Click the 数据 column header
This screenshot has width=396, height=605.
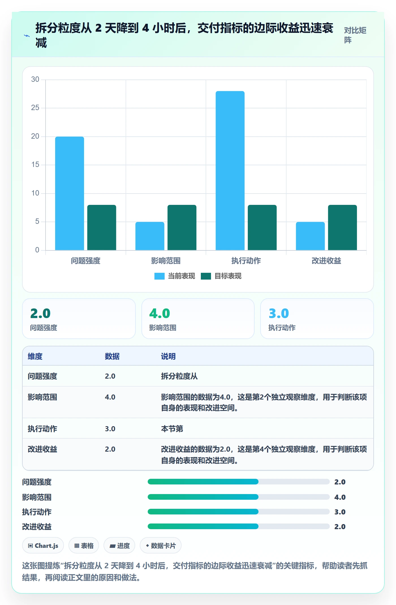pos(112,356)
